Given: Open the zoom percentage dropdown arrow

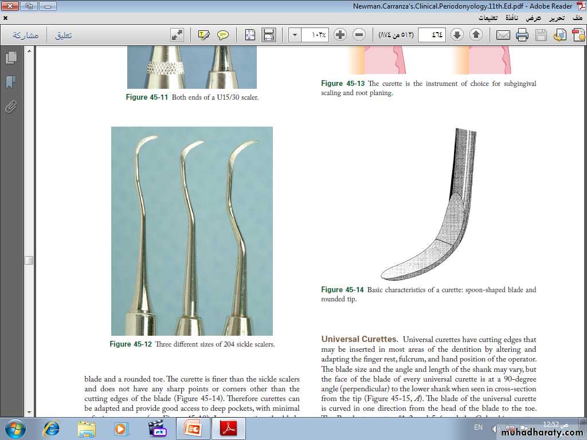Looking at the screenshot, I should click(295, 35).
